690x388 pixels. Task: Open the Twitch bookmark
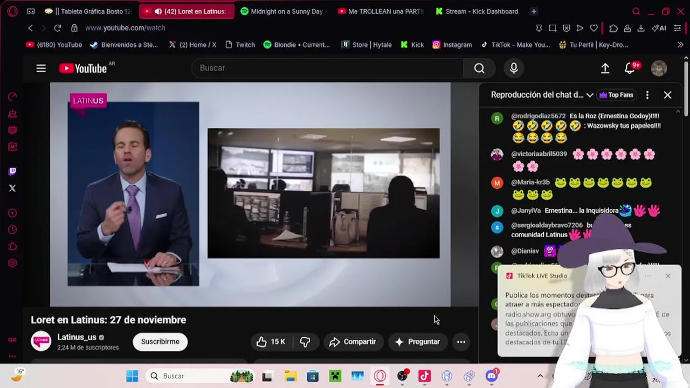[239, 45]
